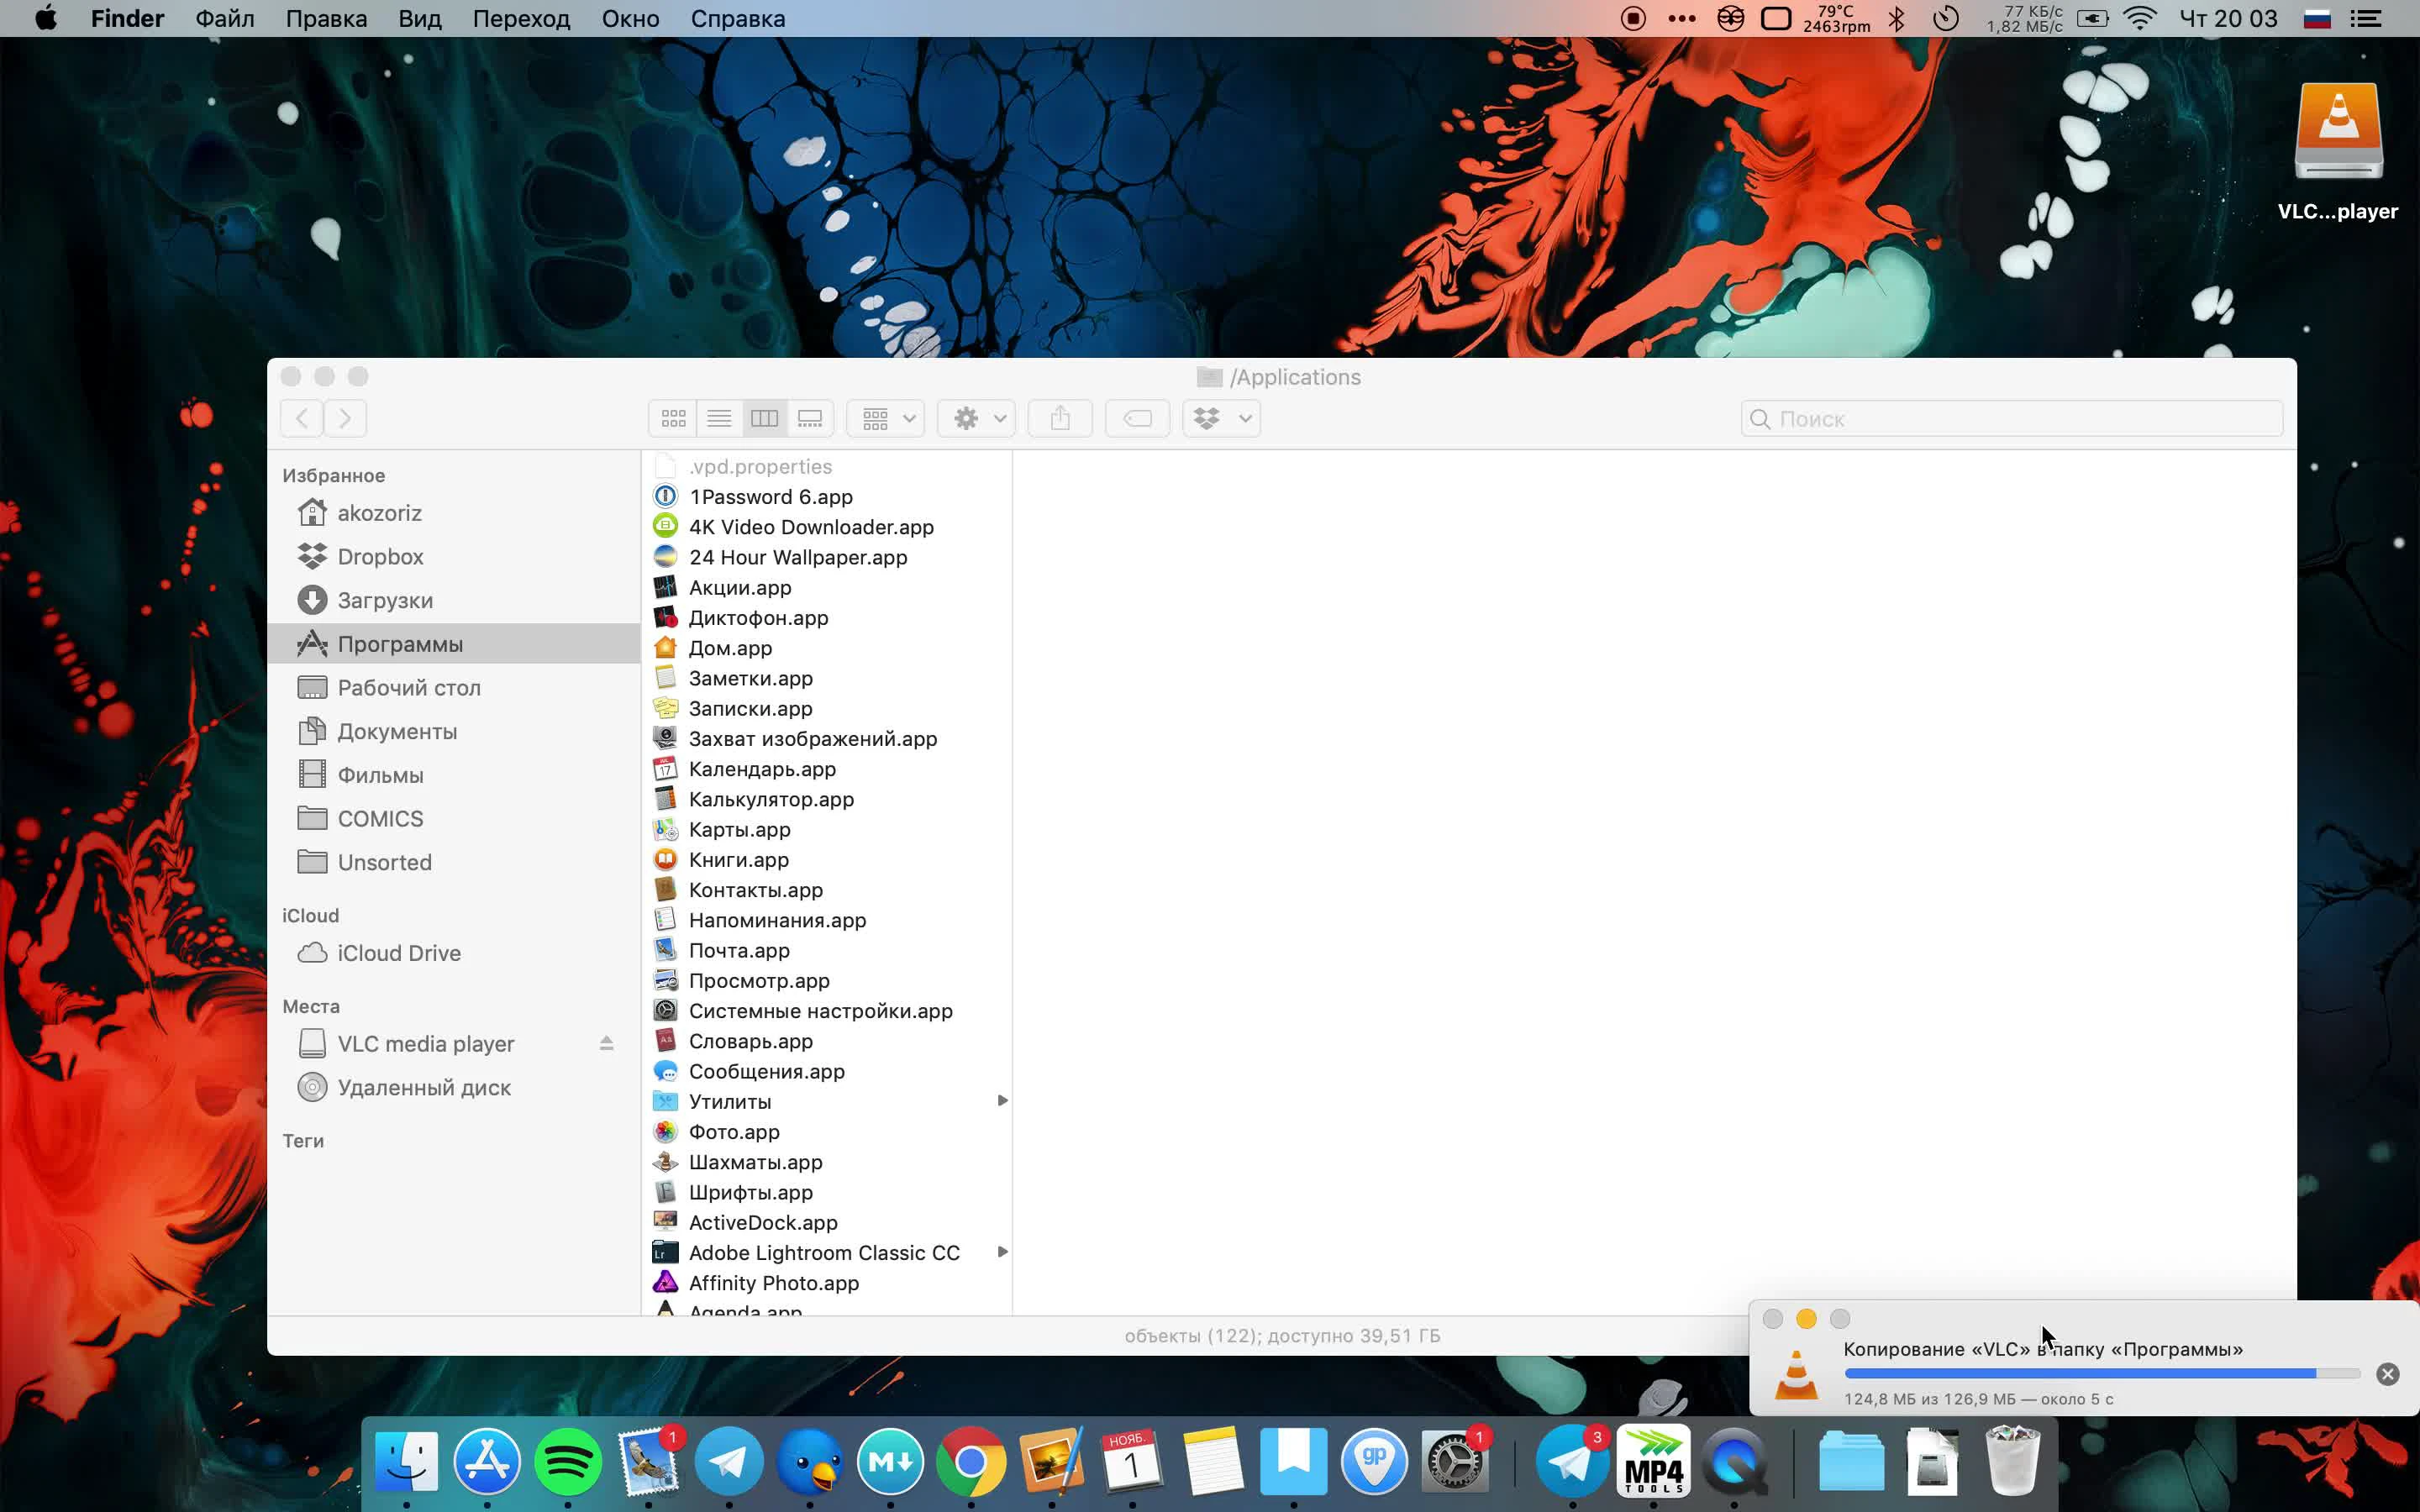Select Заметки.app in the list
This screenshot has width=2420, height=1512.
pos(828,678)
